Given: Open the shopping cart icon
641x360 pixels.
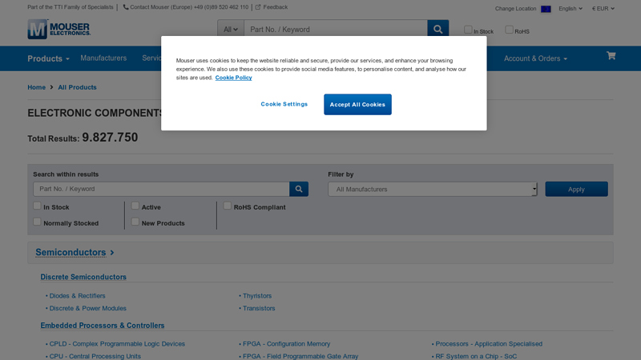Looking at the screenshot, I should click(x=611, y=56).
